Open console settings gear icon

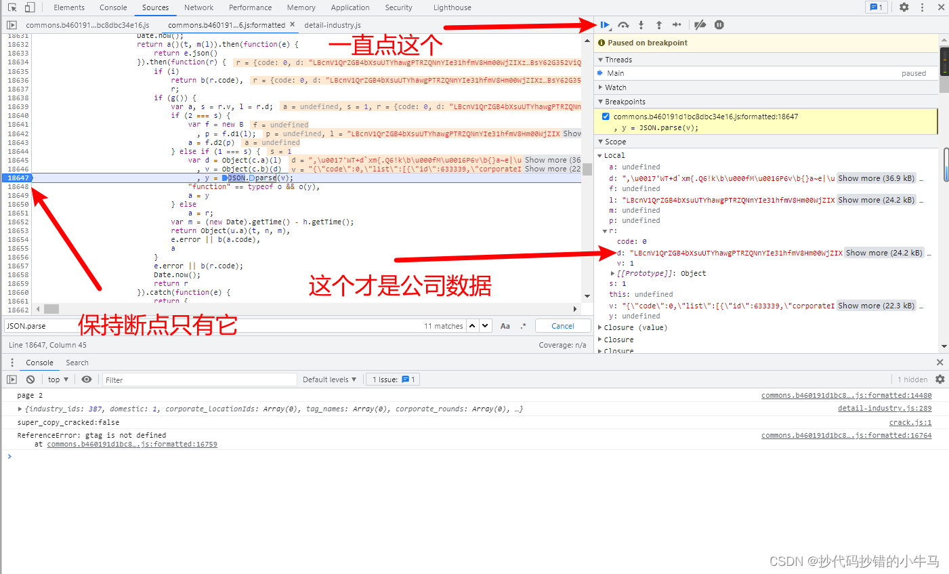940,380
